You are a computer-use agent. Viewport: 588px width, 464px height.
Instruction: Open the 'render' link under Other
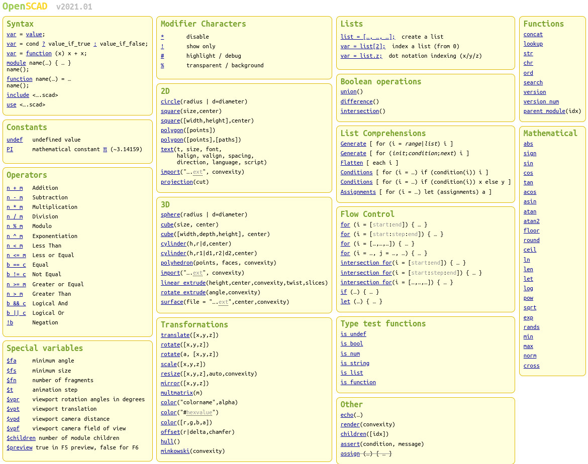(x=350, y=425)
